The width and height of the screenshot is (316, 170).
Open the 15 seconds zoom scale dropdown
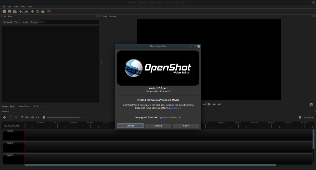306,117
